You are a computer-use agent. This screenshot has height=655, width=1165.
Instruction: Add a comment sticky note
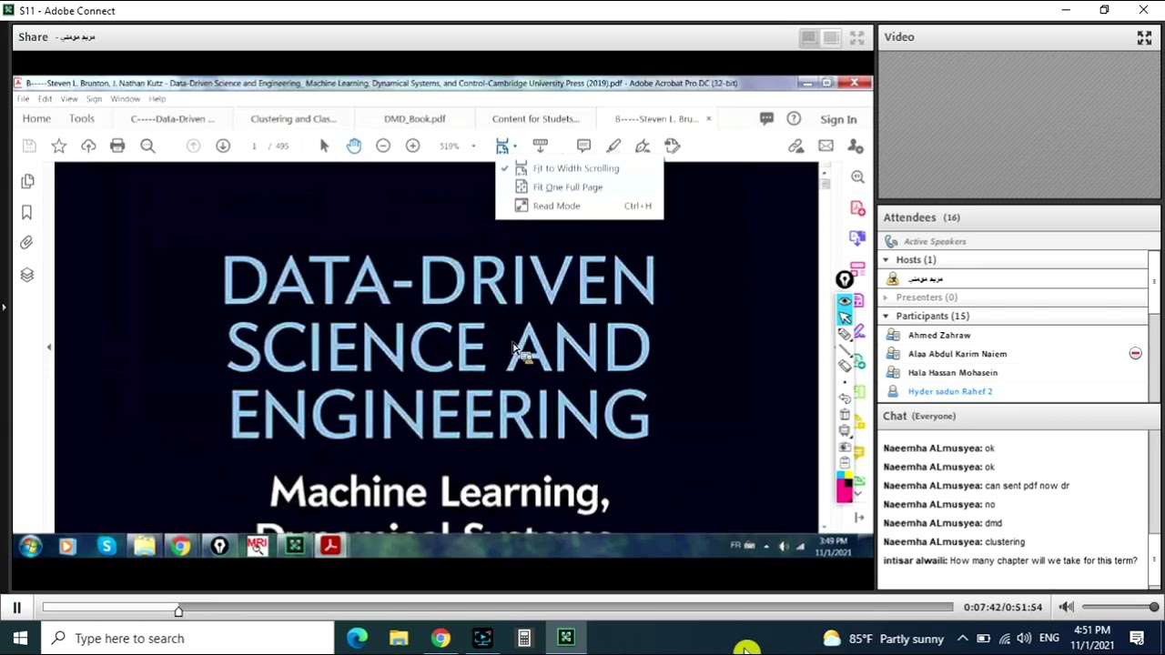pyautogui.click(x=583, y=146)
